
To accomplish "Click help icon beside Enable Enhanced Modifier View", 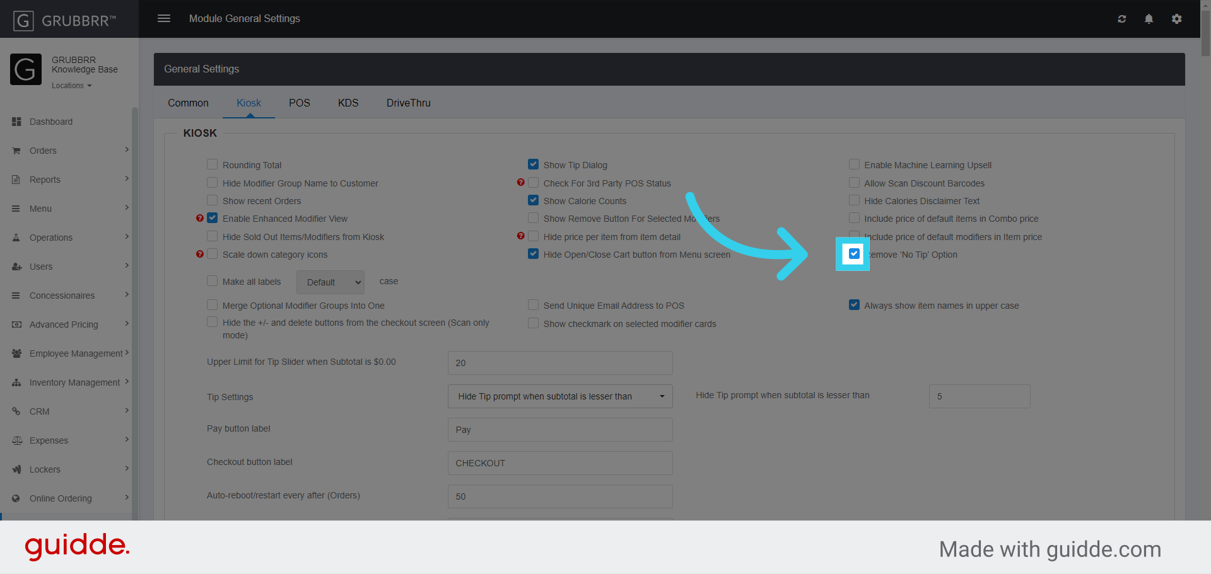I will point(200,218).
